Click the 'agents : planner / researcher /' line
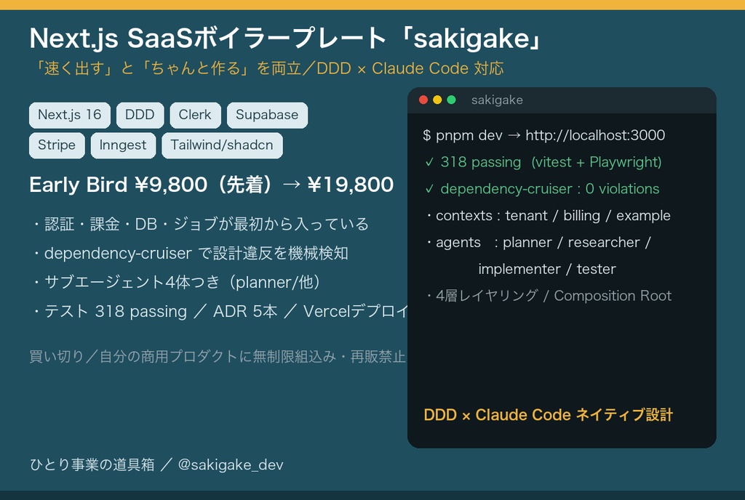 point(538,243)
